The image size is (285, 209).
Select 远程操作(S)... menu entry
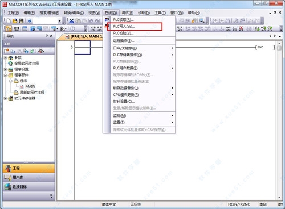click(x=143, y=40)
